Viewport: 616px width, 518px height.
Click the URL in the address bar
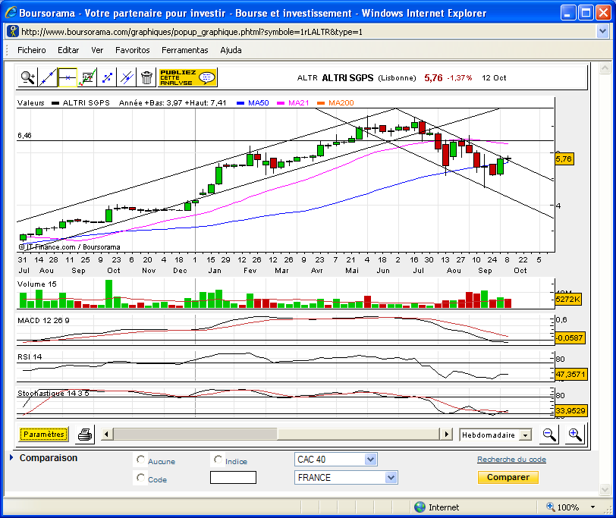click(x=192, y=32)
